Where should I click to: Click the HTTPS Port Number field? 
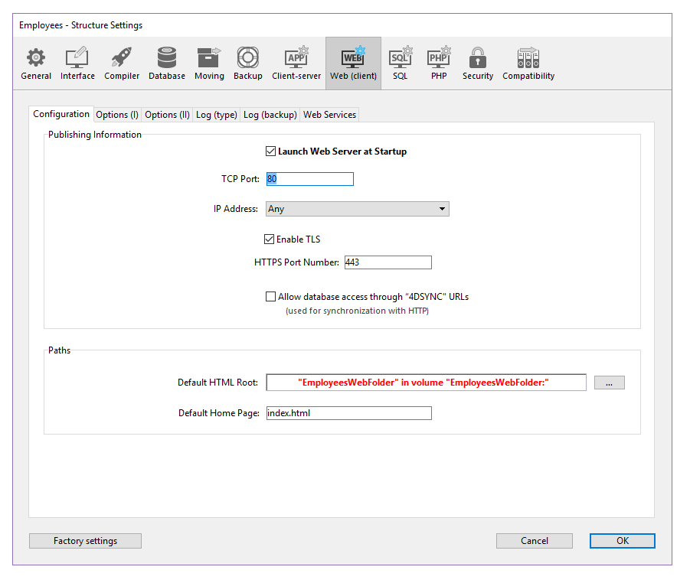click(388, 262)
